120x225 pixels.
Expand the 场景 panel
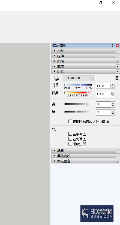(55, 151)
